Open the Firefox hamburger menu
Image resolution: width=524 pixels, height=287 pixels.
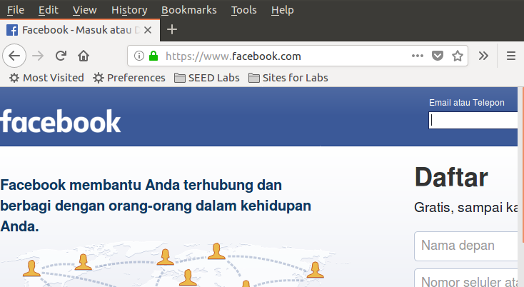pos(511,56)
